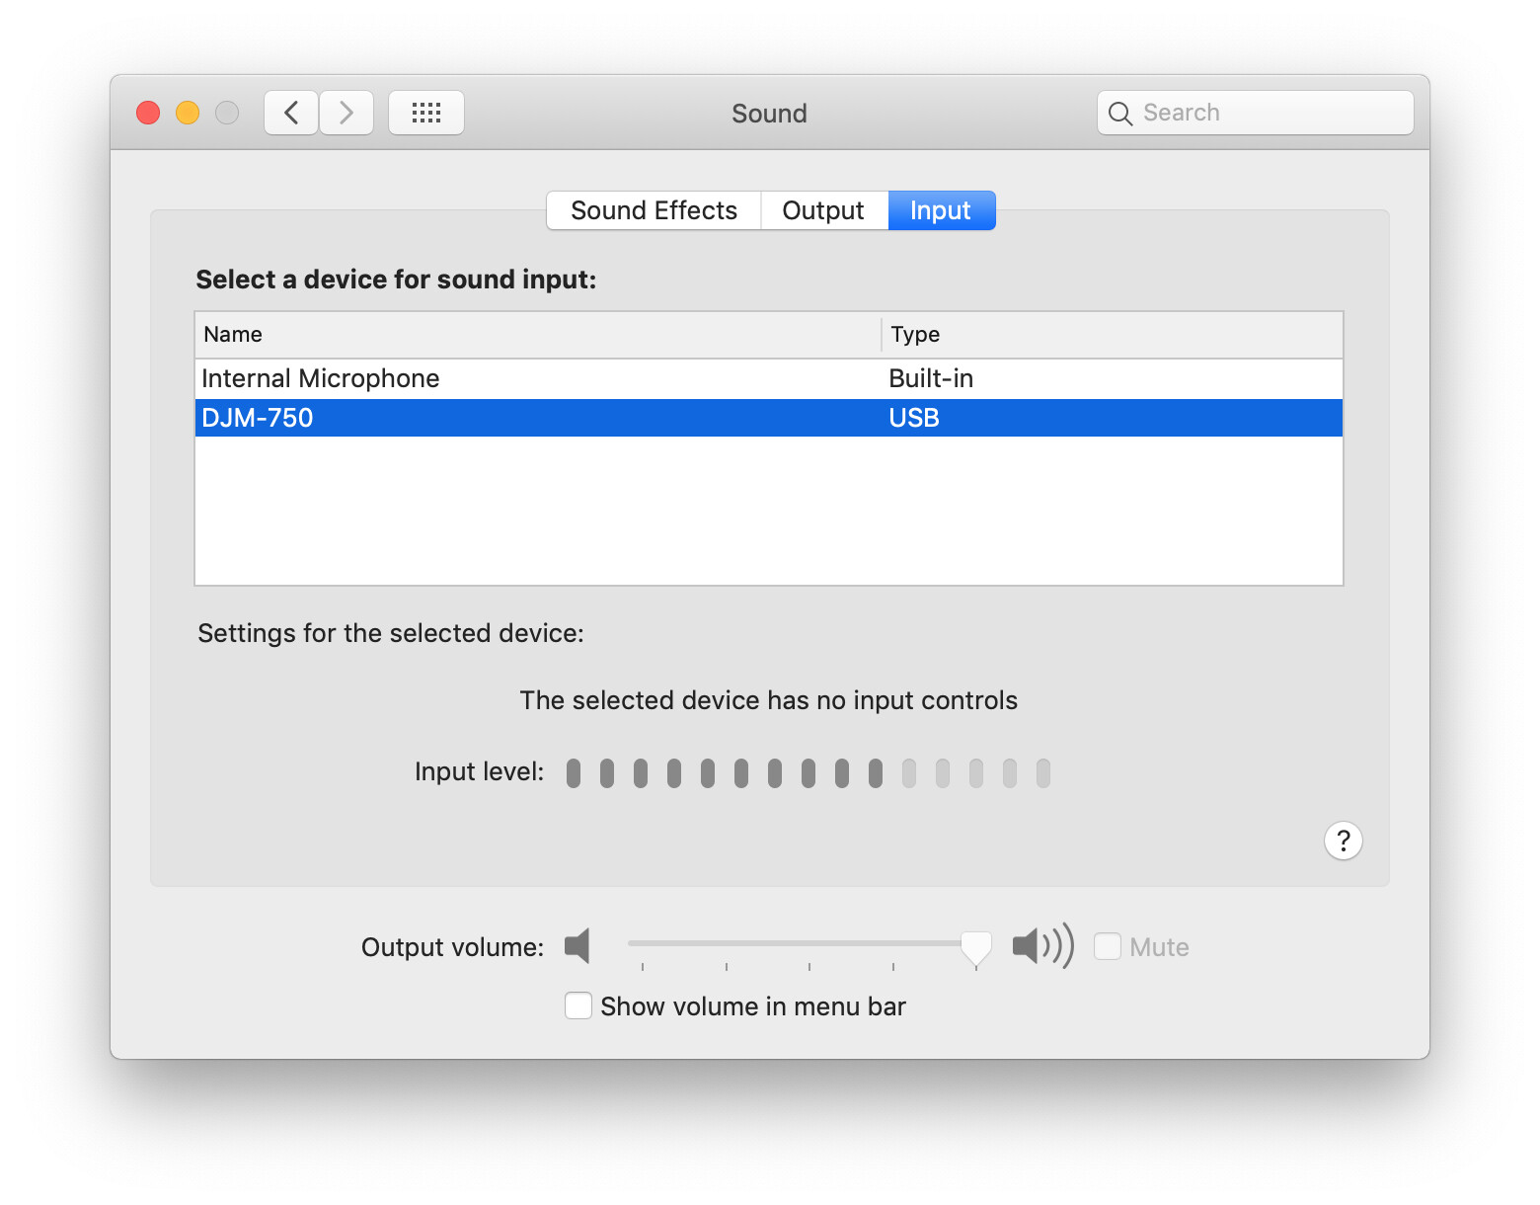
Task: Click in the Search field
Action: pyautogui.click(x=1256, y=113)
